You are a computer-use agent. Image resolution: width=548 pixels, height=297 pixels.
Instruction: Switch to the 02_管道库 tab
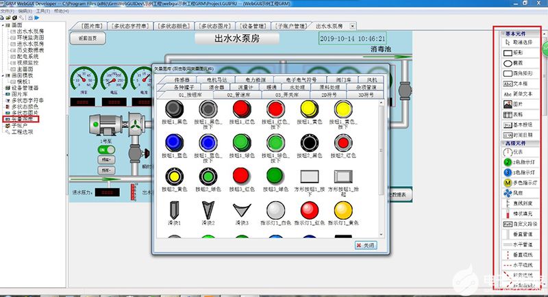(238, 95)
